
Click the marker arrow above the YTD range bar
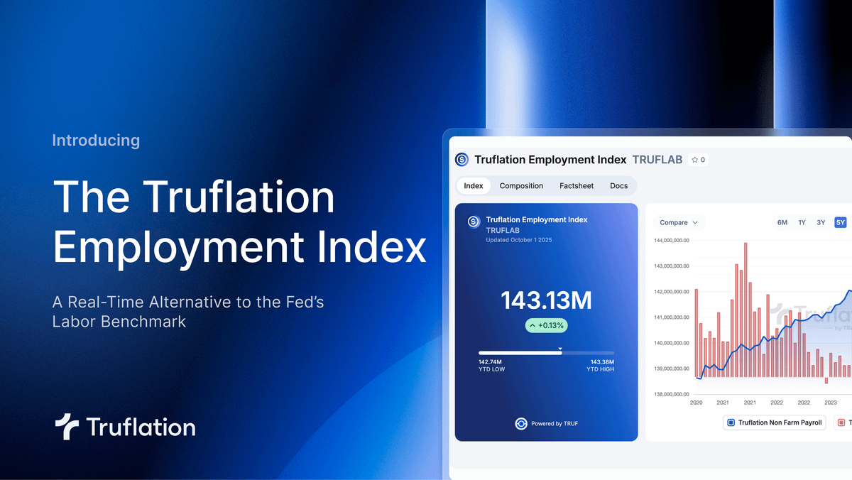click(559, 348)
